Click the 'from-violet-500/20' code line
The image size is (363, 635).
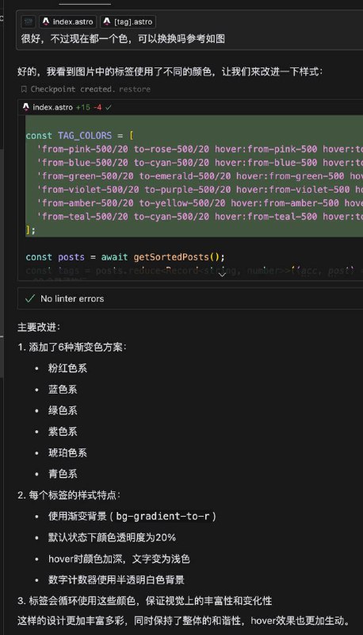click(x=200, y=189)
